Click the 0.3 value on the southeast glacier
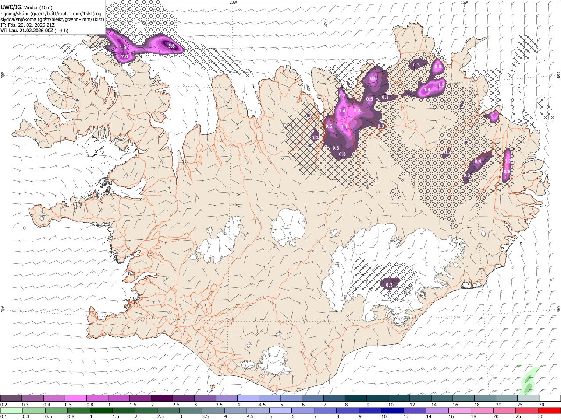The image size is (561, 420). click(x=389, y=285)
